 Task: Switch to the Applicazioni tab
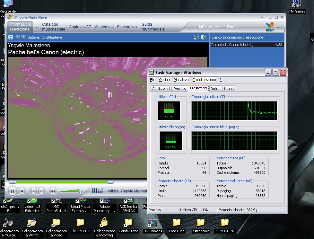click(x=161, y=89)
